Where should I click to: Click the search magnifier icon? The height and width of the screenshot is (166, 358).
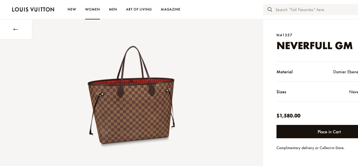[270, 9]
